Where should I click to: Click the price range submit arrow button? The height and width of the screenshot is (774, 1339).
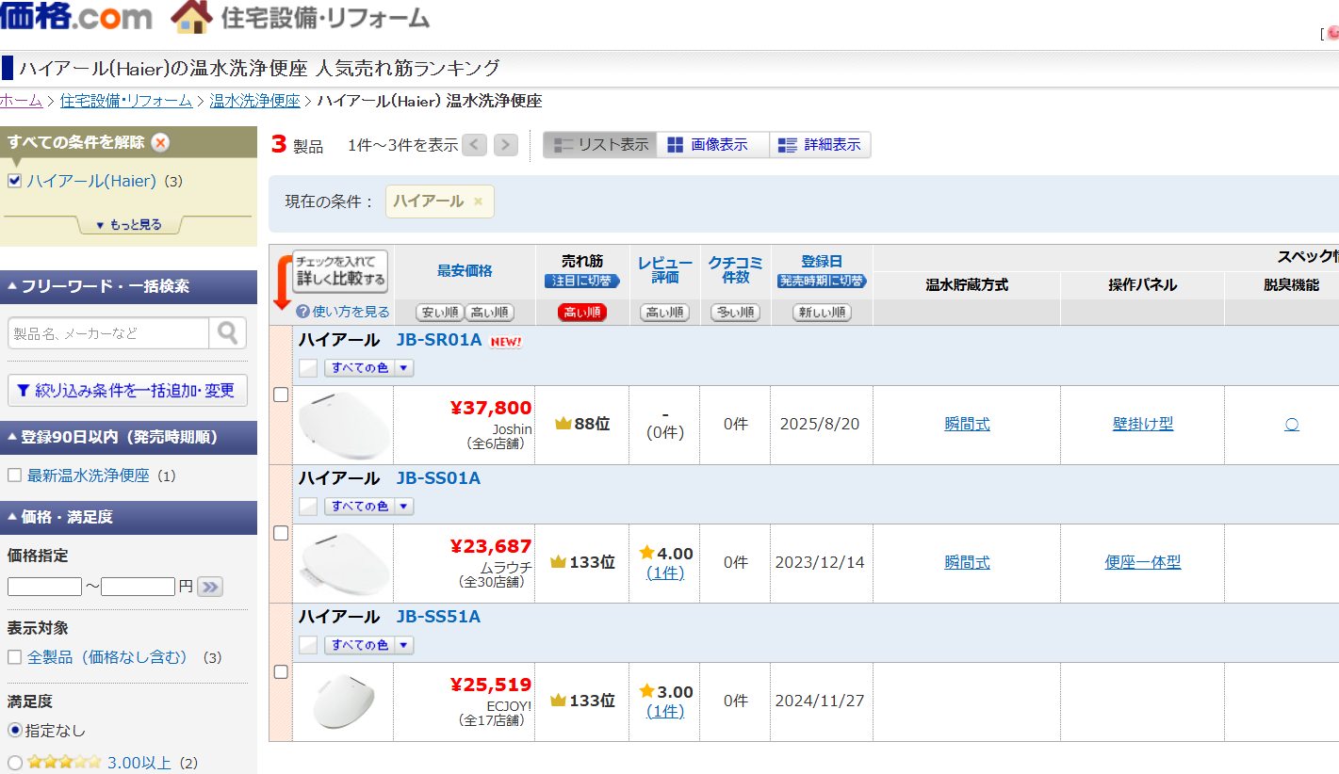(210, 587)
